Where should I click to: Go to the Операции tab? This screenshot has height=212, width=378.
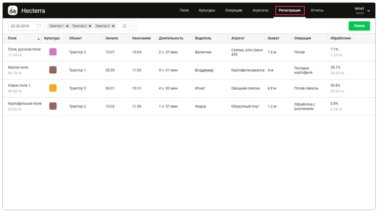(233, 10)
